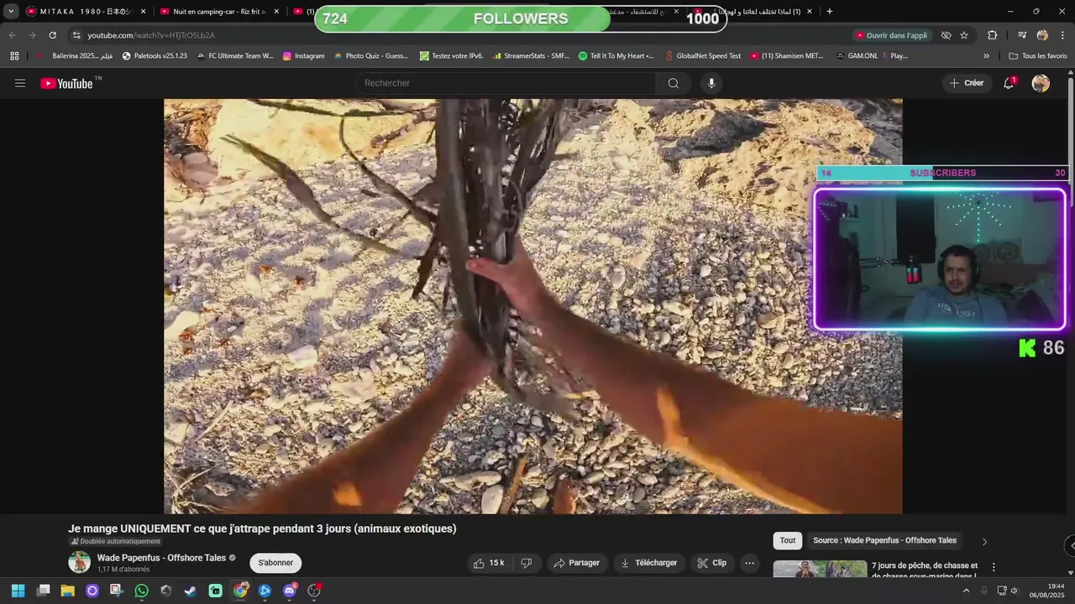
Task: Open the YouTube guide hamburger menu
Action: (x=20, y=83)
